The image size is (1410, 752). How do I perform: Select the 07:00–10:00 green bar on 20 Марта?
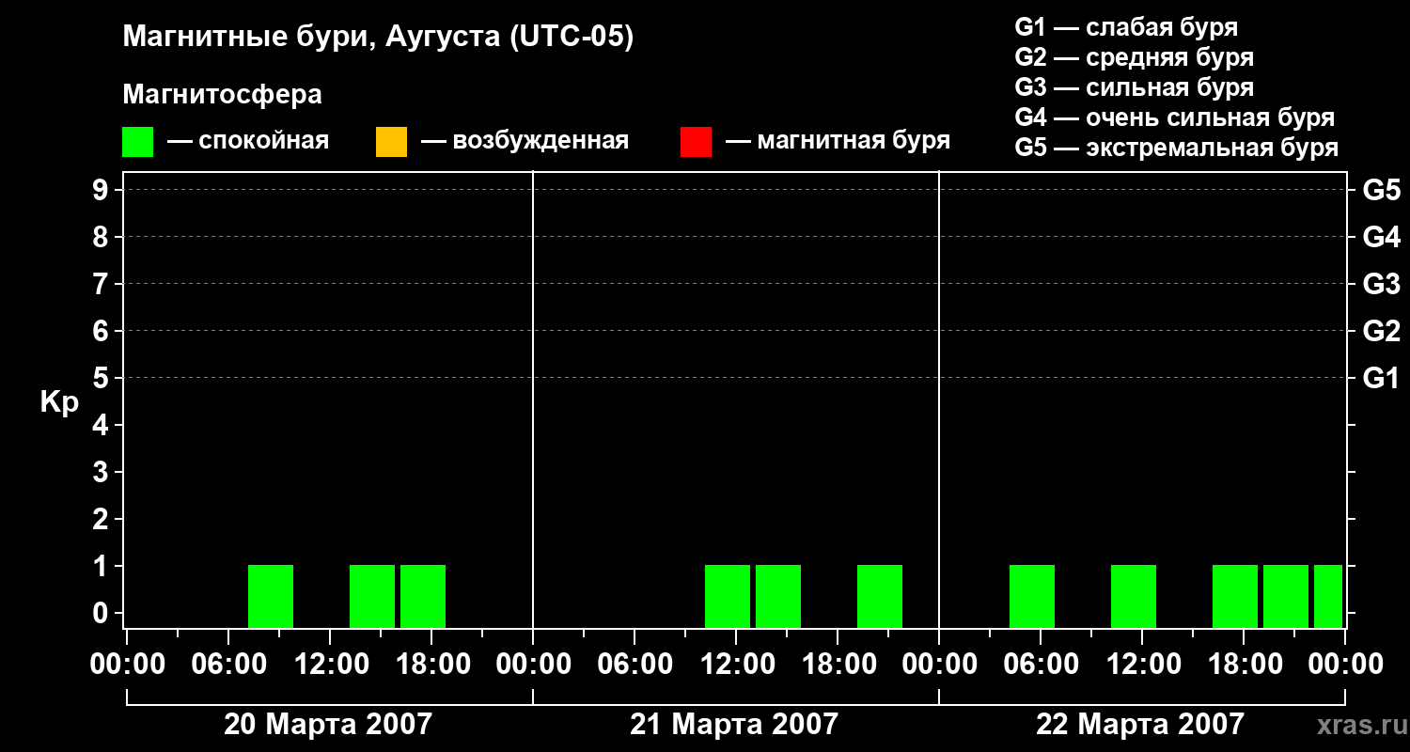(x=271, y=596)
